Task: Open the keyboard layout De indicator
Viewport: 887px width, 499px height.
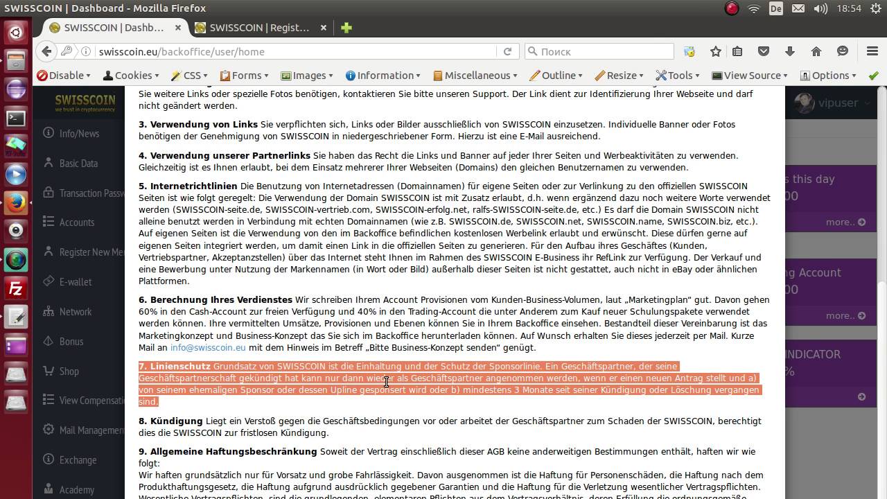Action: 776,8
